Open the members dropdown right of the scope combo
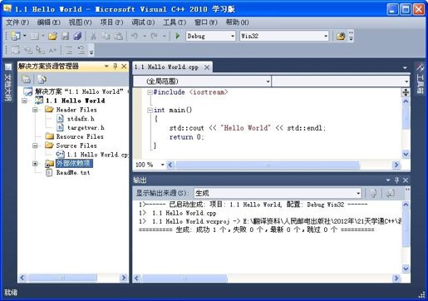This screenshot has height=301, width=428. [406, 81]
